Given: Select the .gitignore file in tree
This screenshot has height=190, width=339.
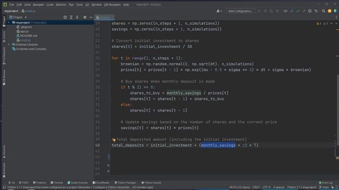Looking at the screenshot, I should coord(24,27).
